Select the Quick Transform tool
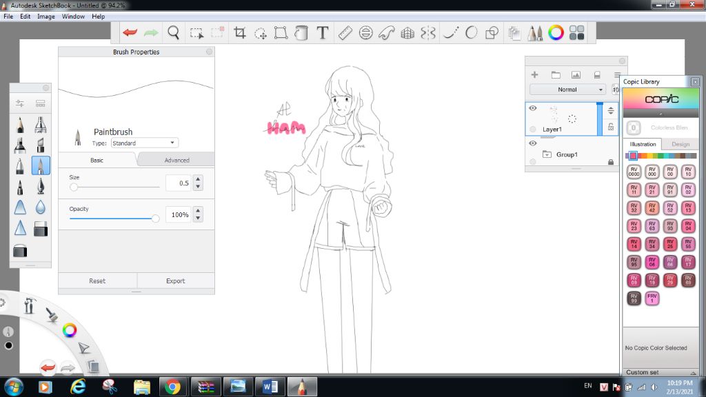706x397 pixels. pos(260,33)
